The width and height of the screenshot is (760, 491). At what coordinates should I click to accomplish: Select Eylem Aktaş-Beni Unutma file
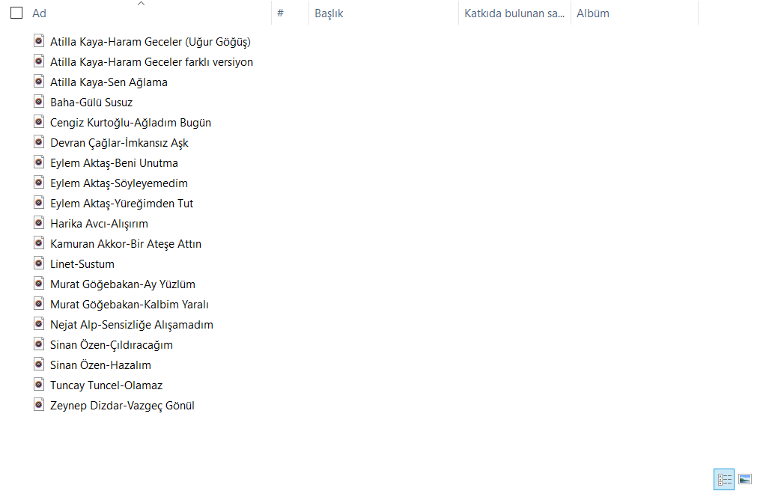click(114, 163)
